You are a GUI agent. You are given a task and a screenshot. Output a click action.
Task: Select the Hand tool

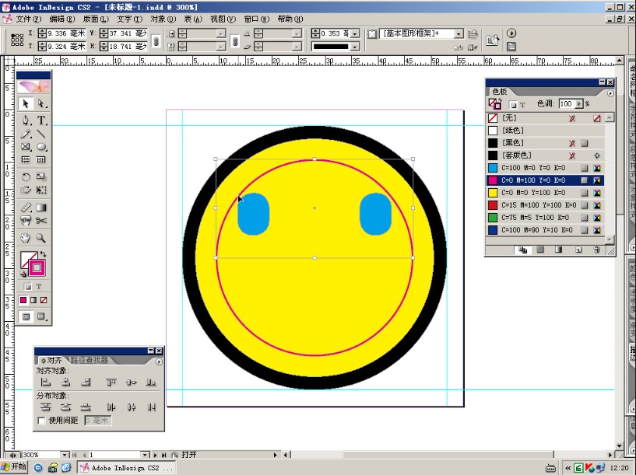tap(26, 239)
